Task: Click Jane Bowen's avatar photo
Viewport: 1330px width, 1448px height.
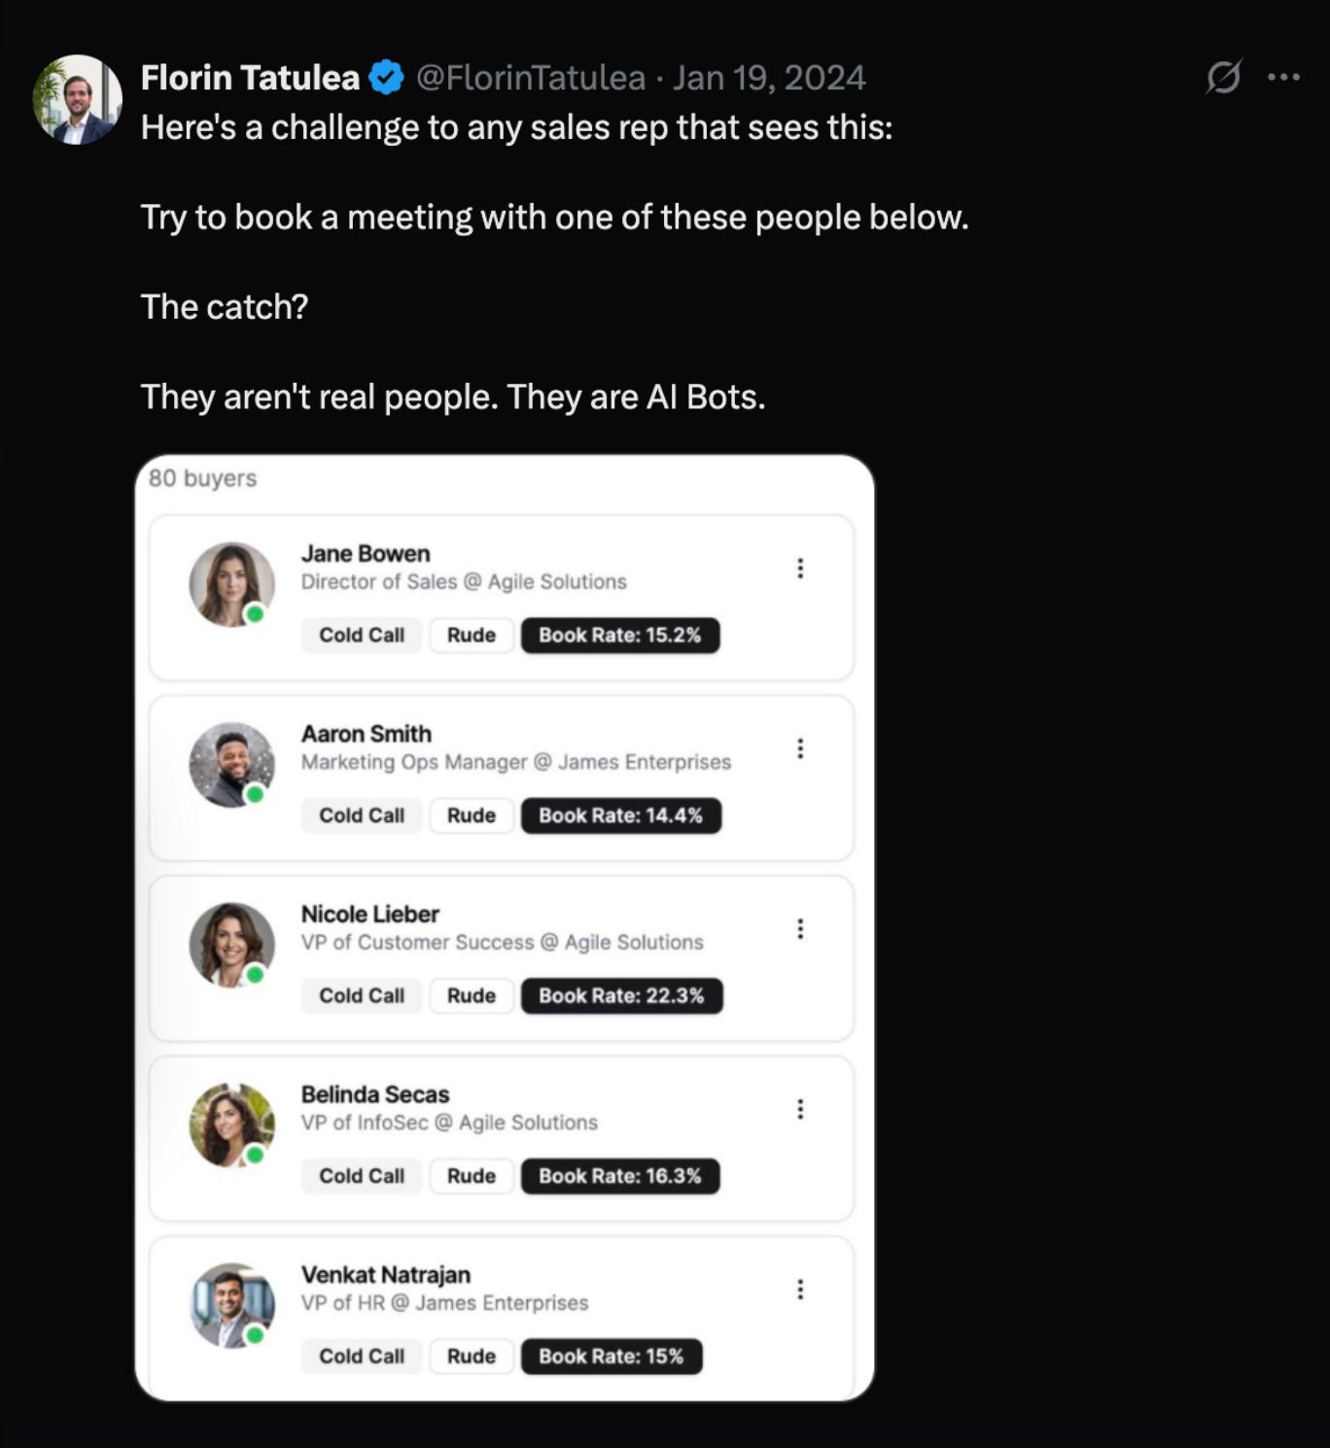Action: (x=231, y=584)
